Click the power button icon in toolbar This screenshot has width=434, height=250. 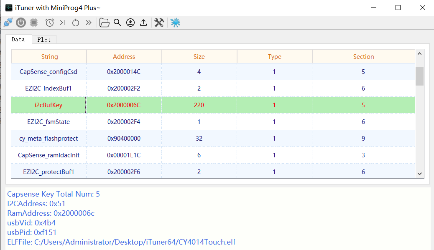click(21, 23)
